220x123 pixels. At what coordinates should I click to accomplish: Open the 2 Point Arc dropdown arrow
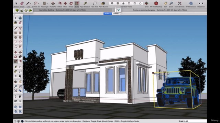tap(38, 3)
